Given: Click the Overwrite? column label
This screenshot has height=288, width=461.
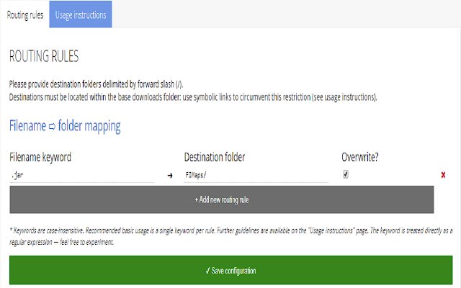Looking at the screenshot, I should (360, 157).
